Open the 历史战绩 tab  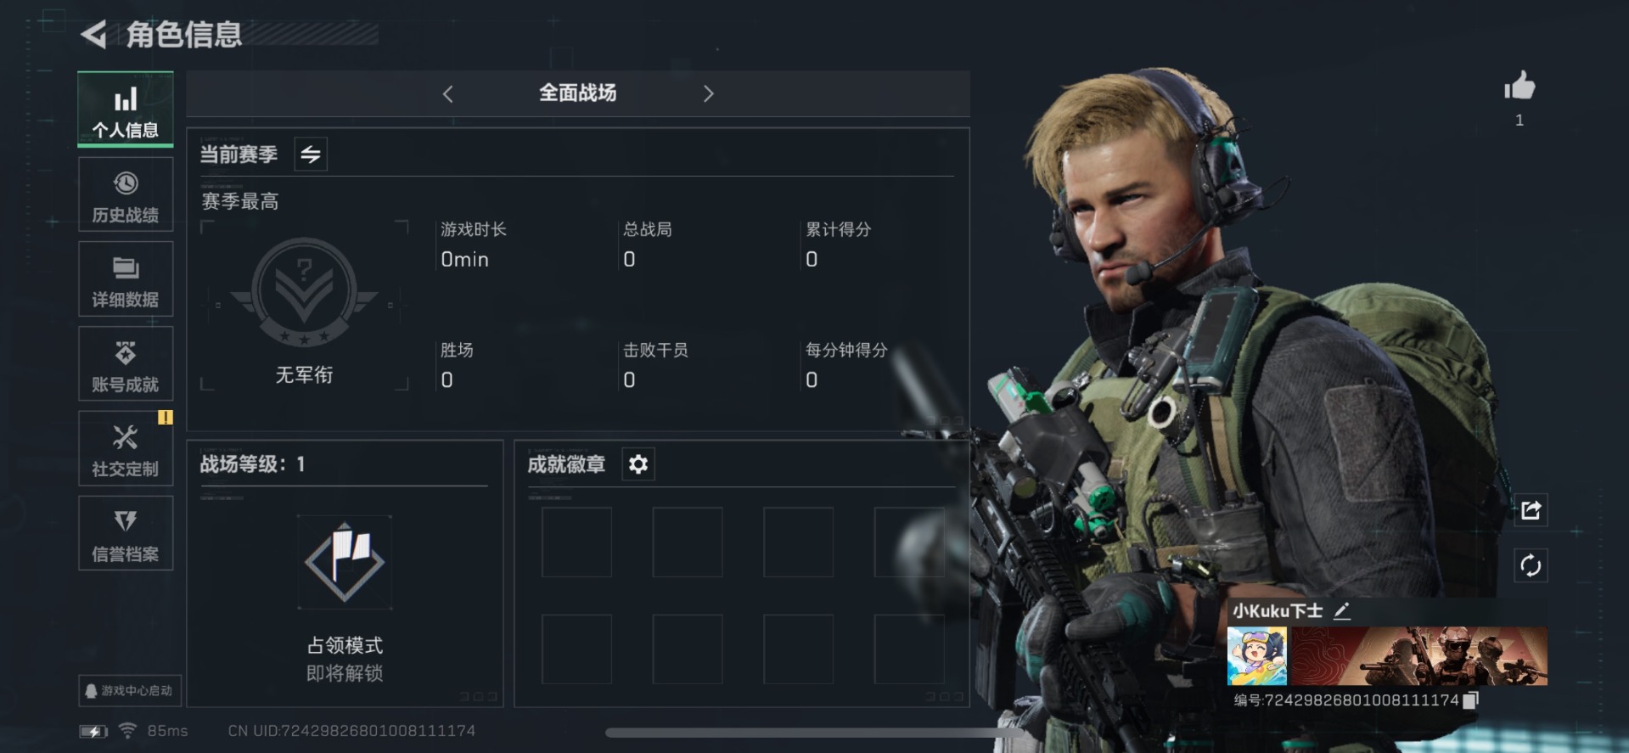click(126, 194)
